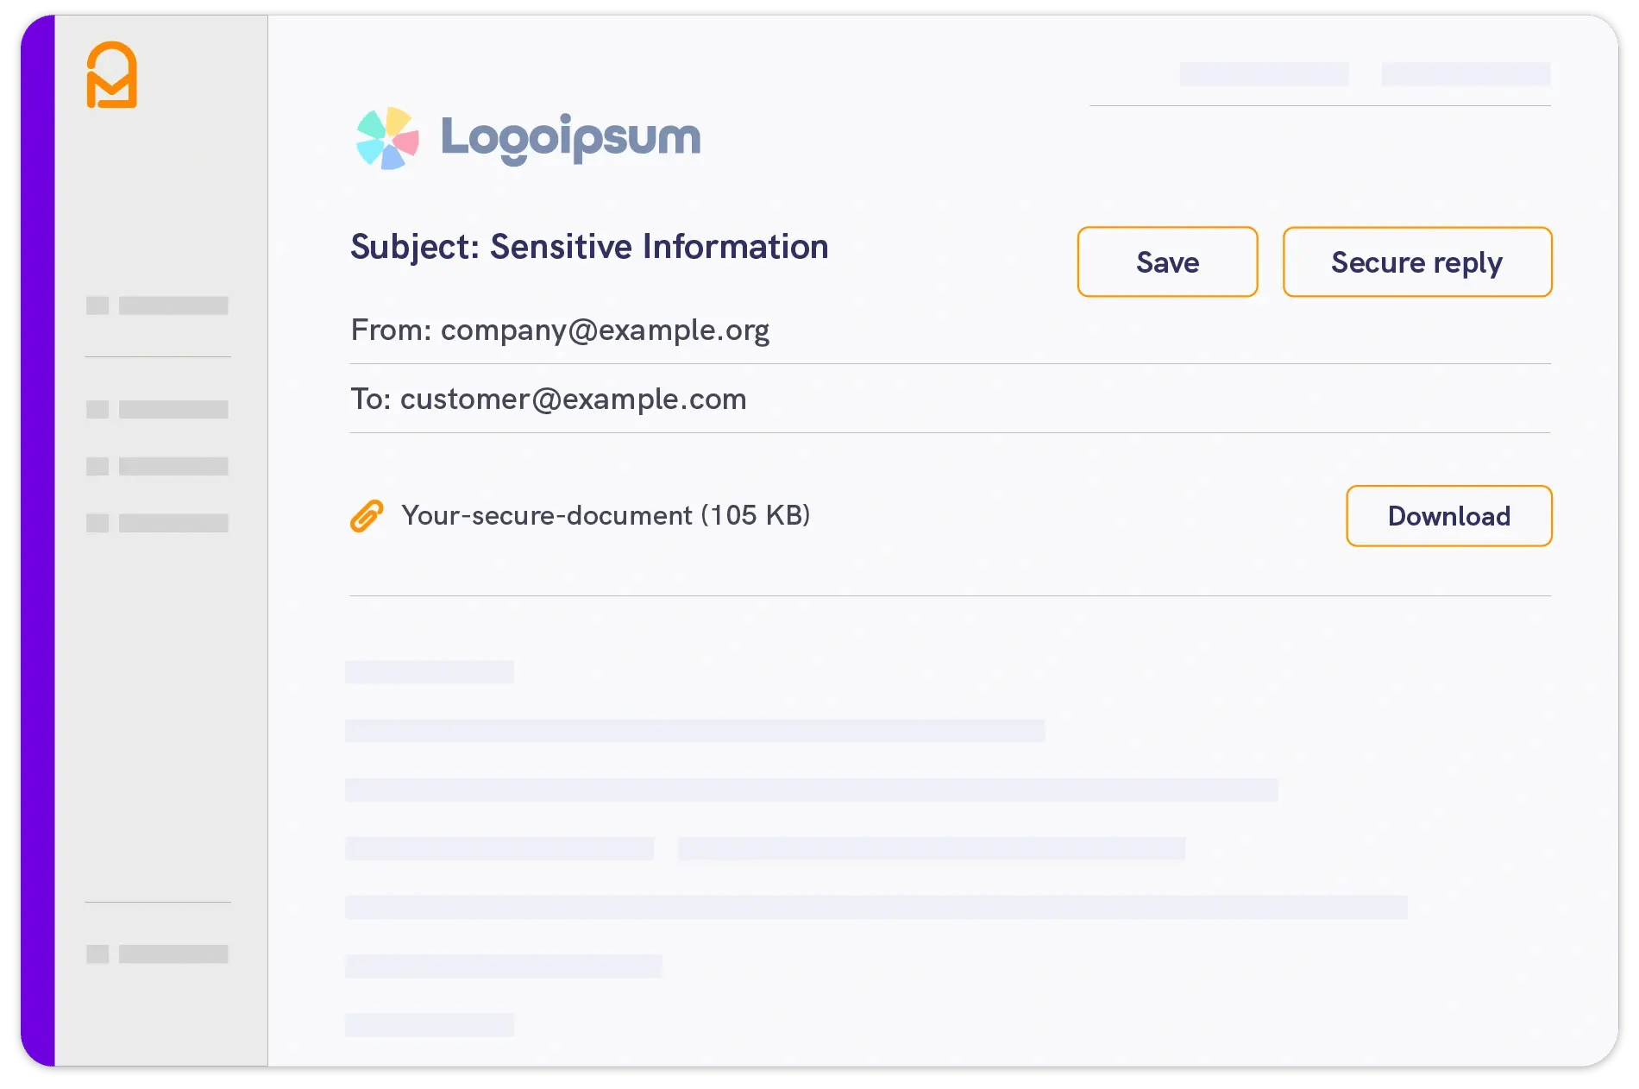
Task: Click the Logoipsum wordmark text
Action: [x=570, y=138]
